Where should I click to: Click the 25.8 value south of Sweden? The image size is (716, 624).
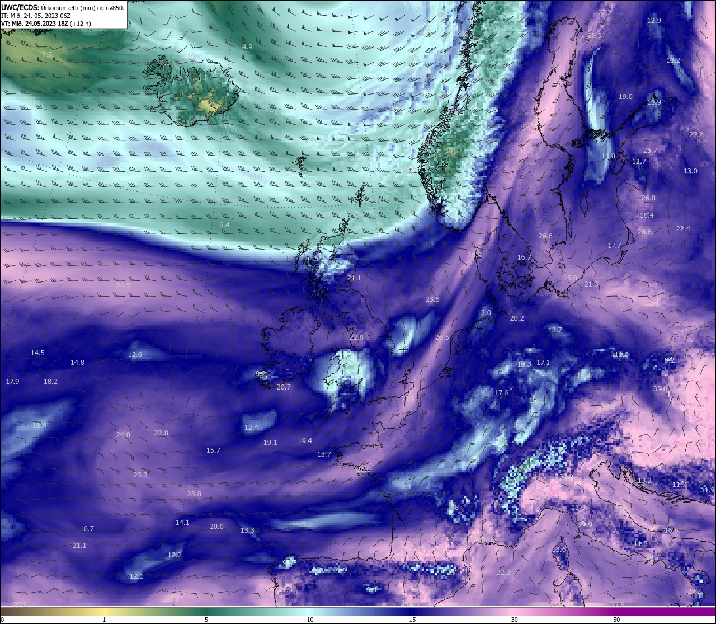pyautogui.click(x=570, y=278)
